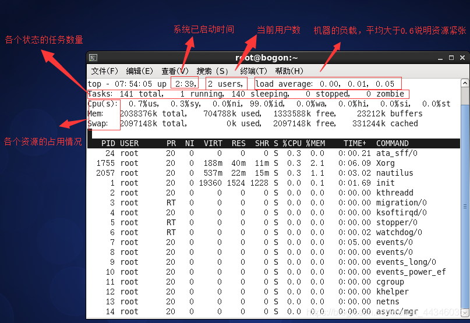
Task: Click the migration/0 process name
Action: click(402, 203)
